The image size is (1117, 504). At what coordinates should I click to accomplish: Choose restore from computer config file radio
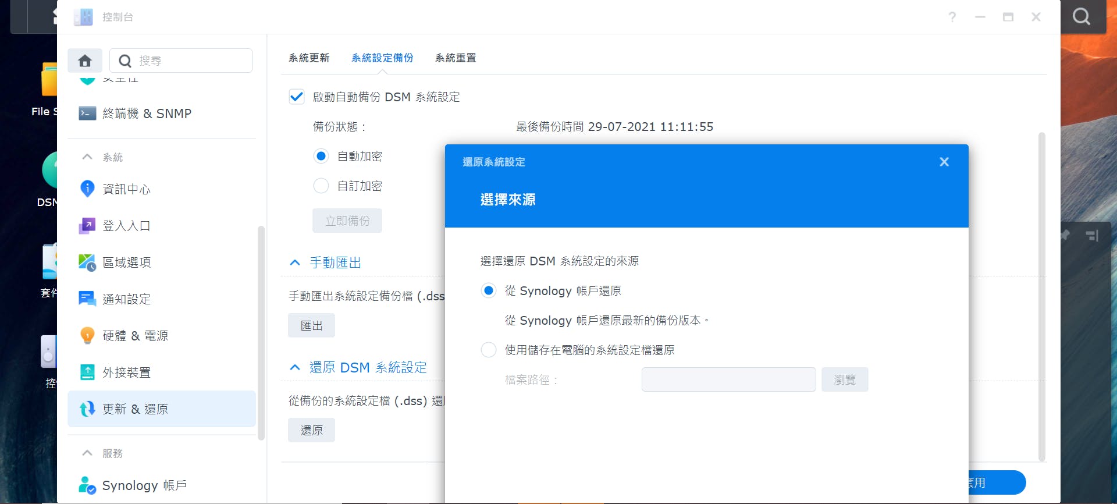pos(489,350)
